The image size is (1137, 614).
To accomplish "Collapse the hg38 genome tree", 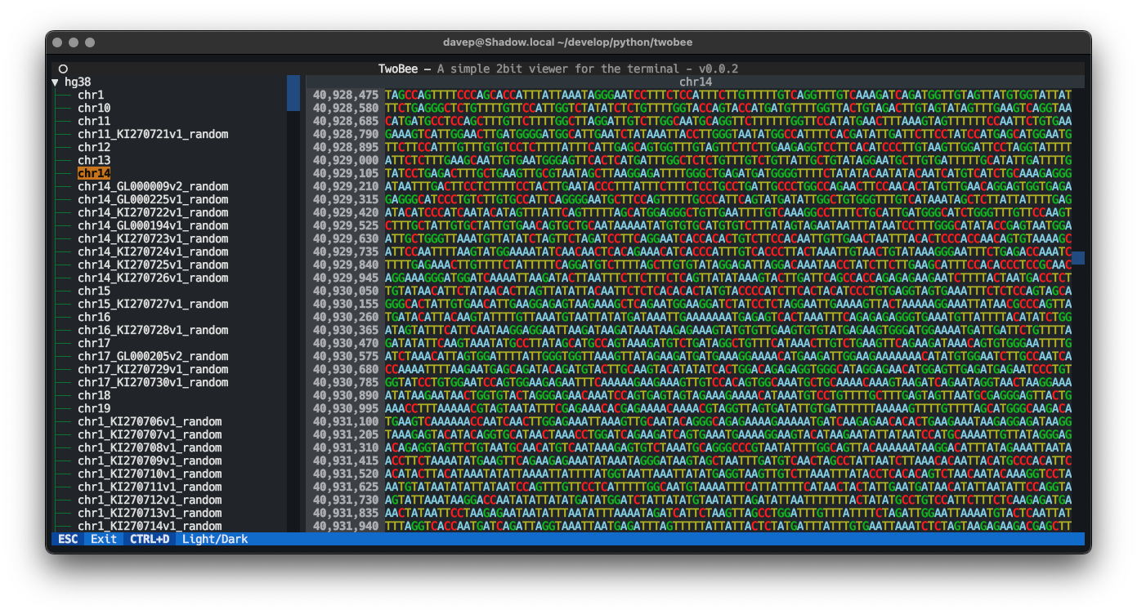I will tap(55, 82).
